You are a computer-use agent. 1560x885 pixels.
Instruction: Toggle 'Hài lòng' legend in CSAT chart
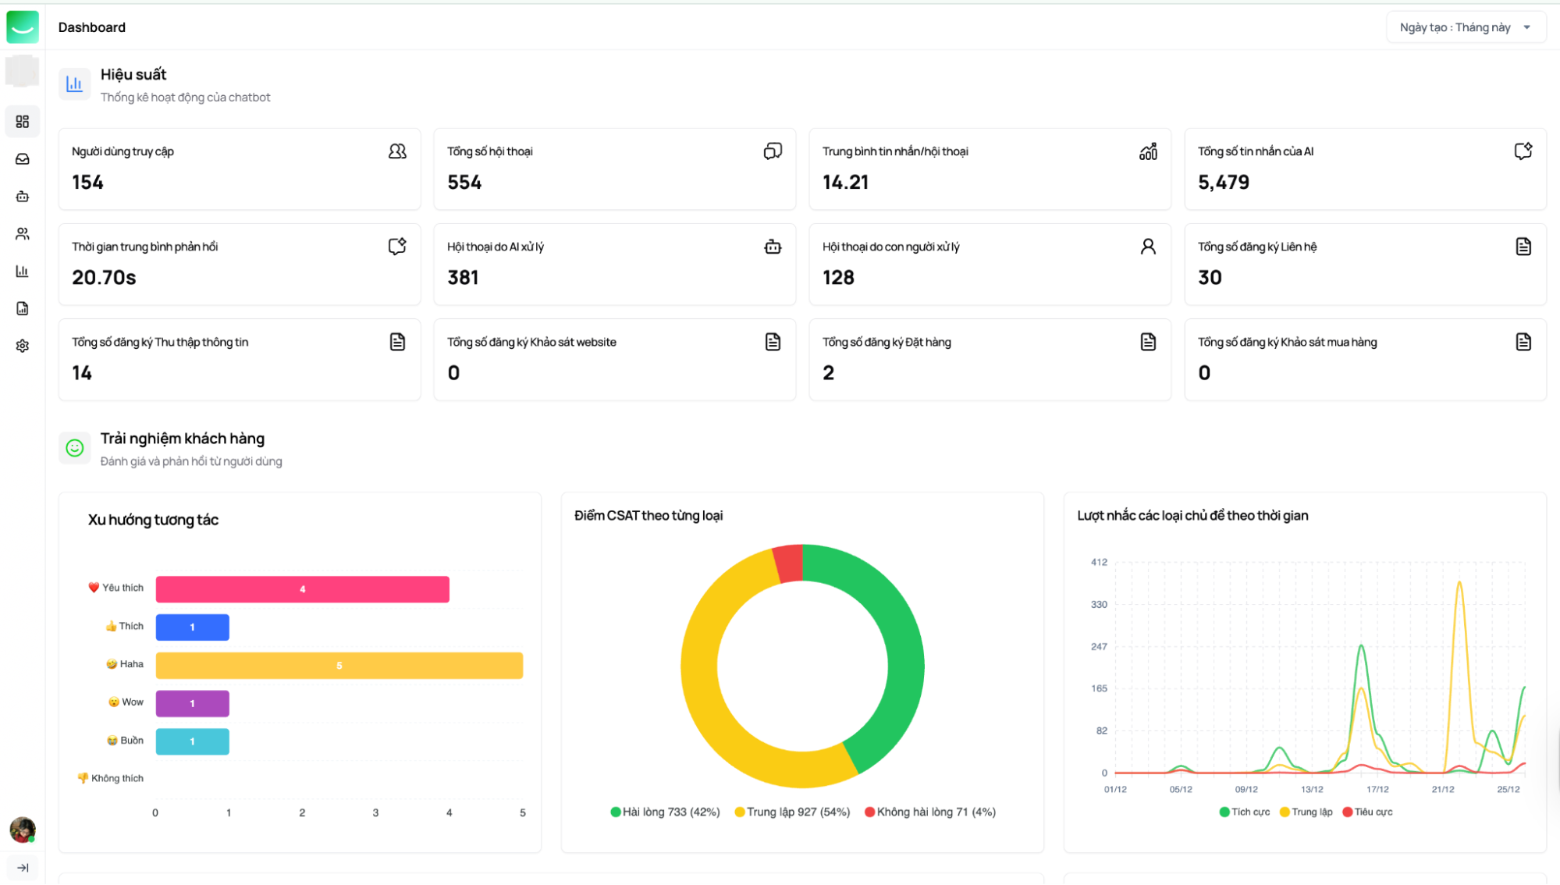(665, 812)
